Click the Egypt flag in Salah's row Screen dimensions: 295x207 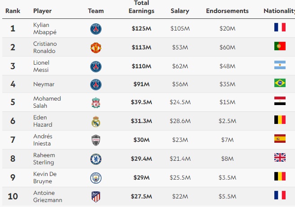point(280,101)
